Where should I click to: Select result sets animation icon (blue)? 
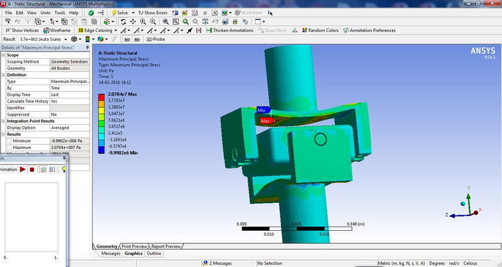click(52, 169)
